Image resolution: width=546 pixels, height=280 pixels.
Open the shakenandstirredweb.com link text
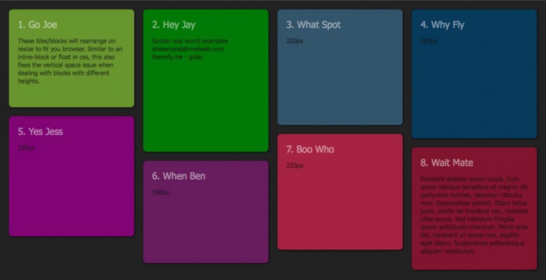[x=188, y=49]
